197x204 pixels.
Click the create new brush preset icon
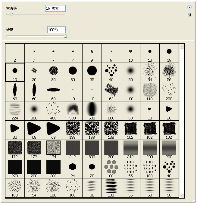coord(189,15)
